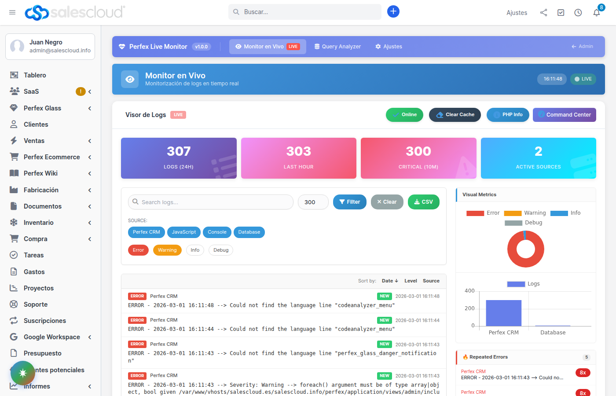This screenshot has width=616, height=396.
Task: Open the share icon in top bar
Action: (x=543, y=13)
